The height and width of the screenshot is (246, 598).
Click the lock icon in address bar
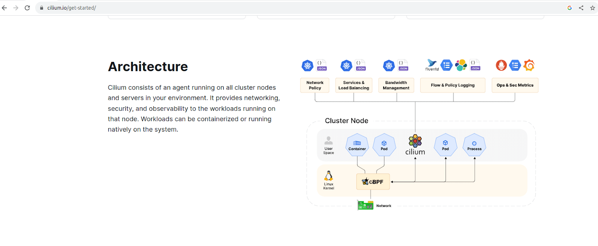tap(41, 8)
